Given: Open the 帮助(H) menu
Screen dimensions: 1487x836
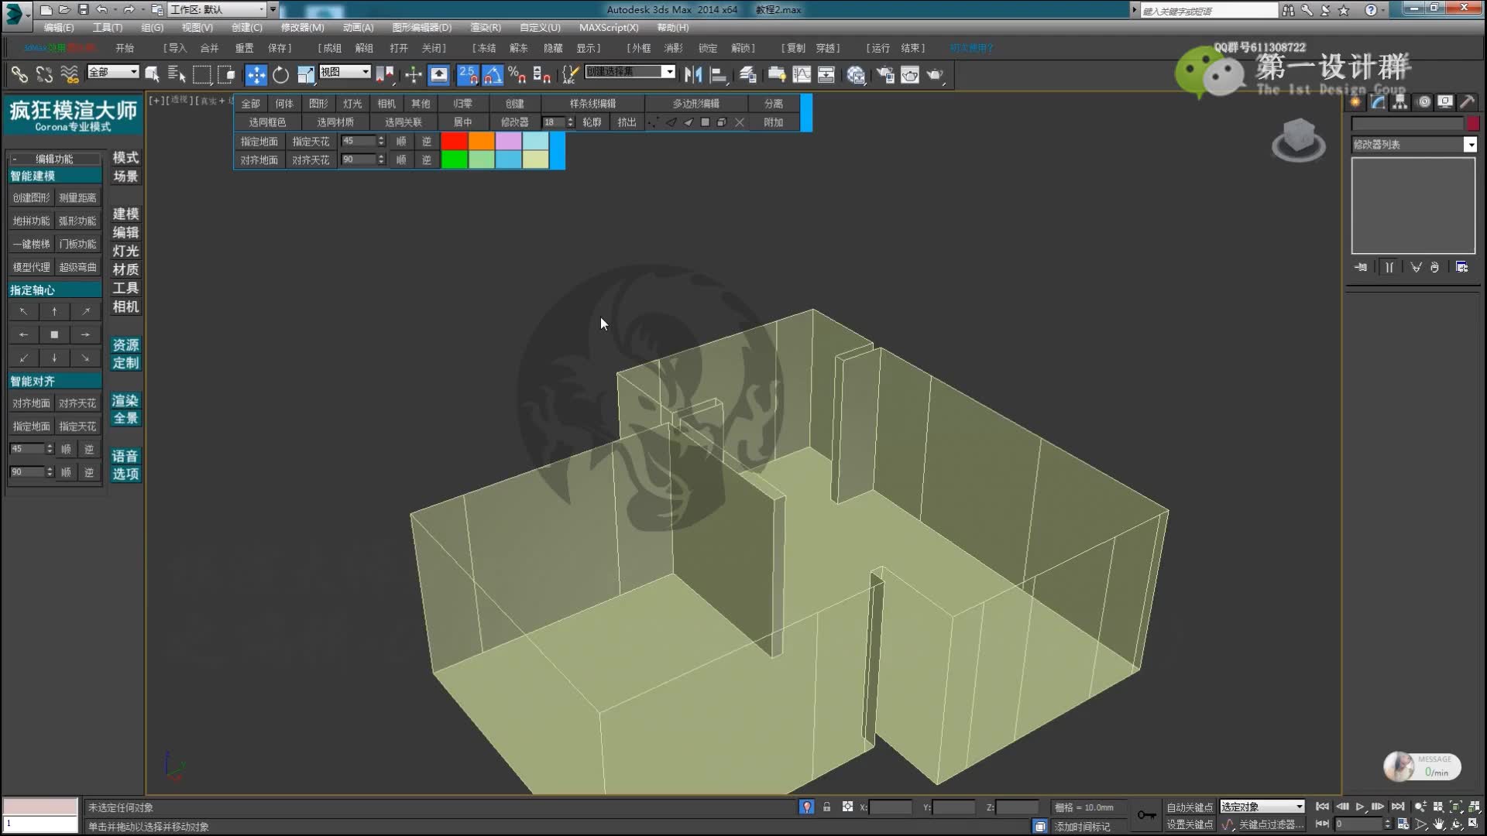Looking at the screenshot, I should point(673,27).
